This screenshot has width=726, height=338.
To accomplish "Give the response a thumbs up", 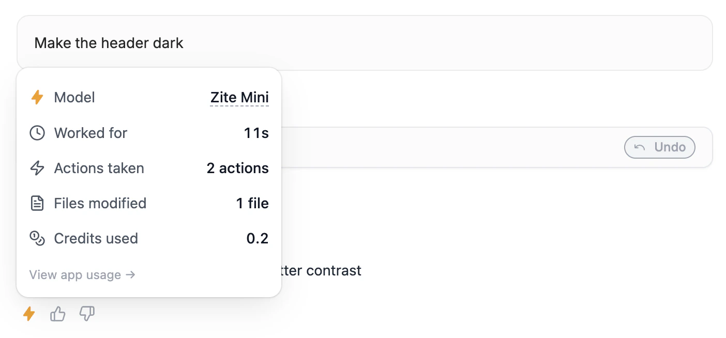I will click(x=57, y=314).
